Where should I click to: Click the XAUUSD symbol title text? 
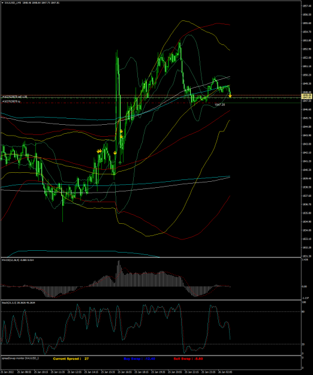13,3
